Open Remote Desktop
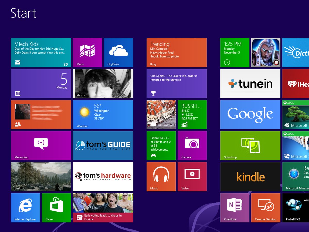Image resolution: width=309 pixels, height=232 pixels. [x=266, y=208]
